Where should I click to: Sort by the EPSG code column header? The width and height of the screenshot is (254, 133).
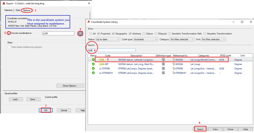(x=226, y=56)
